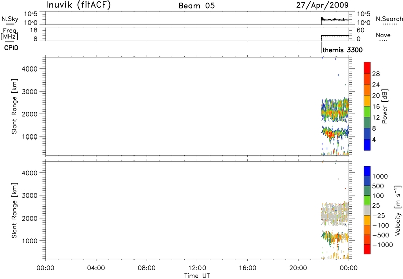Click the dark blue top swatch of Velocity colorbar
Screen dimensions: 403x279
coord(367,171)
